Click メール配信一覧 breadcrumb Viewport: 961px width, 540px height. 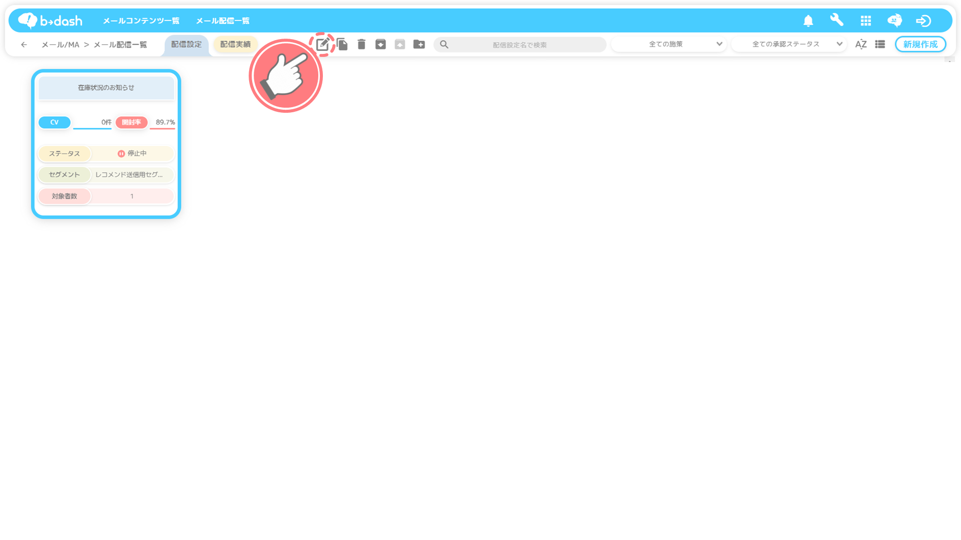(x=121, y=45)
